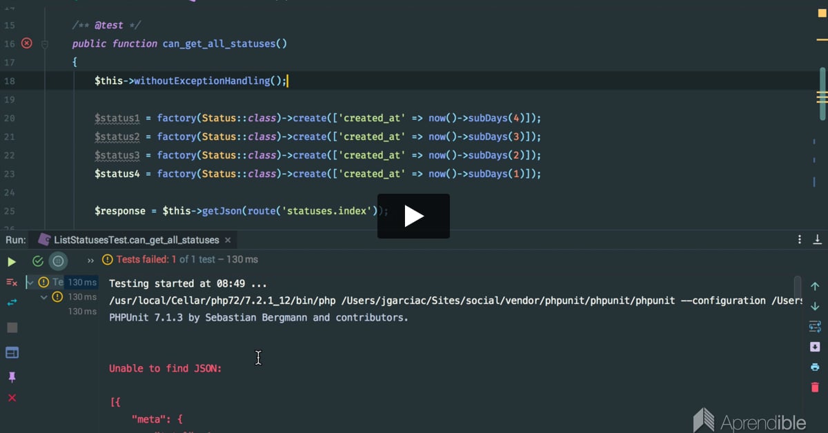Open Run panel options three-dots menu

pos(800,240)
